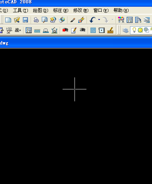Click the ruler with pencil measure icon
152x184 pixels.
point(110,30)
